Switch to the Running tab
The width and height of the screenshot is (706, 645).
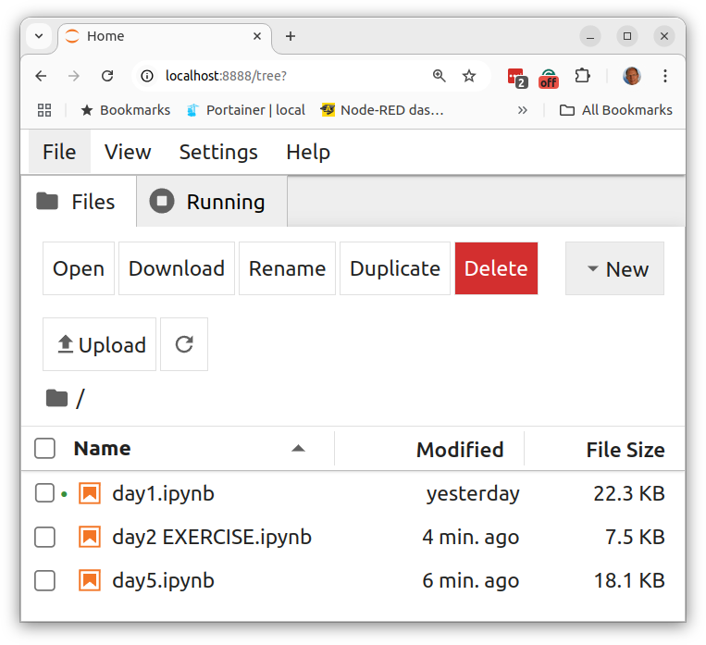[x=211, y=202]
